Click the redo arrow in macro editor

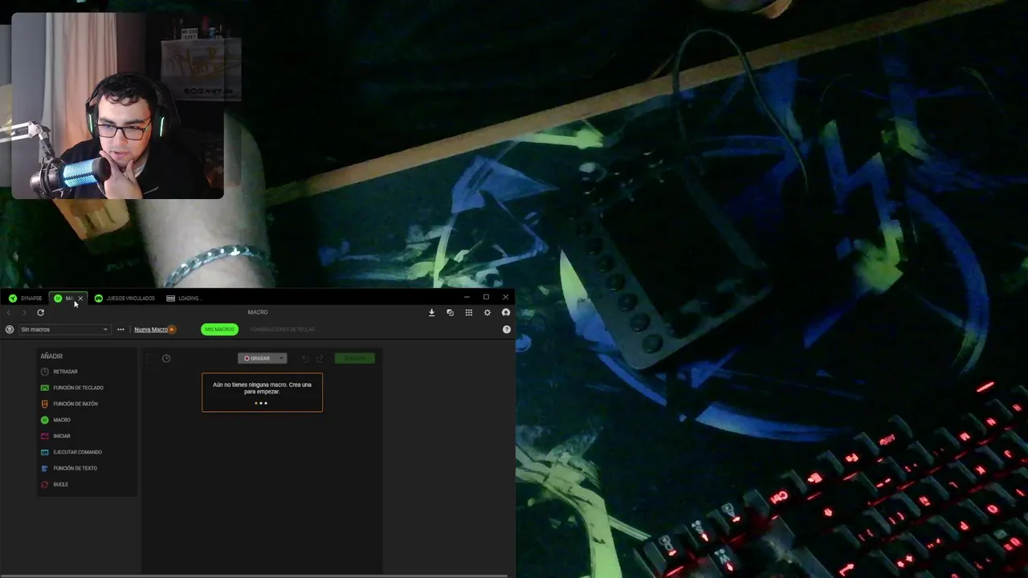pyautogui.click(x=320, y=358)
